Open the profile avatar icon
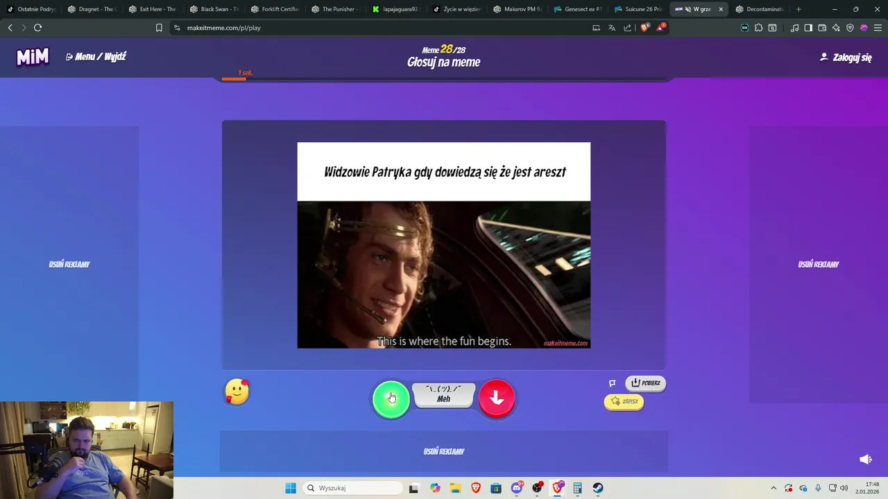This screenshot has height=499, width=888. pos(864,28)
